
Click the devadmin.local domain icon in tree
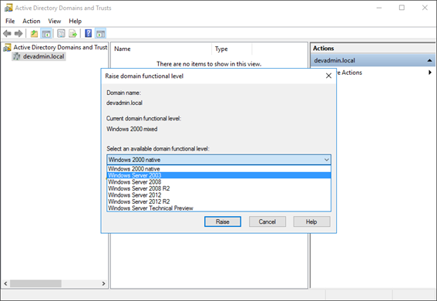(17, 56)
